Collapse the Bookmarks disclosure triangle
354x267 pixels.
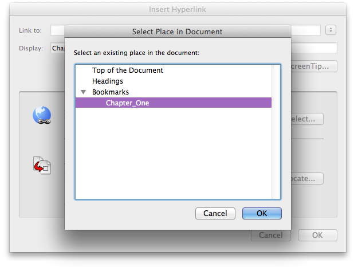click(83, 92)
